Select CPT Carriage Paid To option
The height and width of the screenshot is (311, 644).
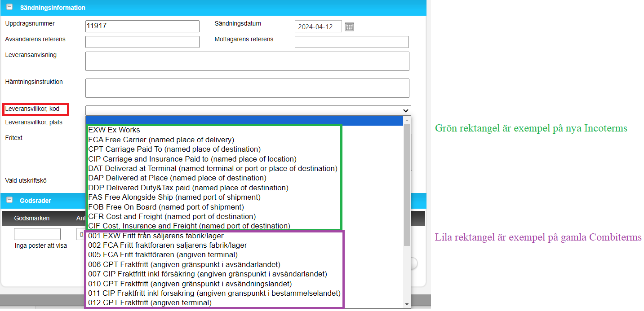click(x=174, y=149)
